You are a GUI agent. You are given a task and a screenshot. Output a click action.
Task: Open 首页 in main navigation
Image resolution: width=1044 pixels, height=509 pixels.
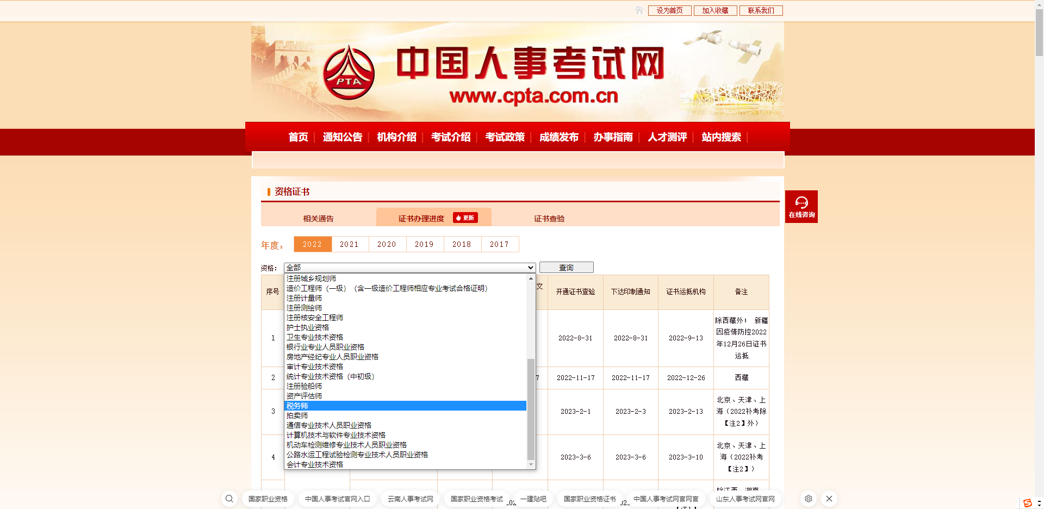(299, 137)
